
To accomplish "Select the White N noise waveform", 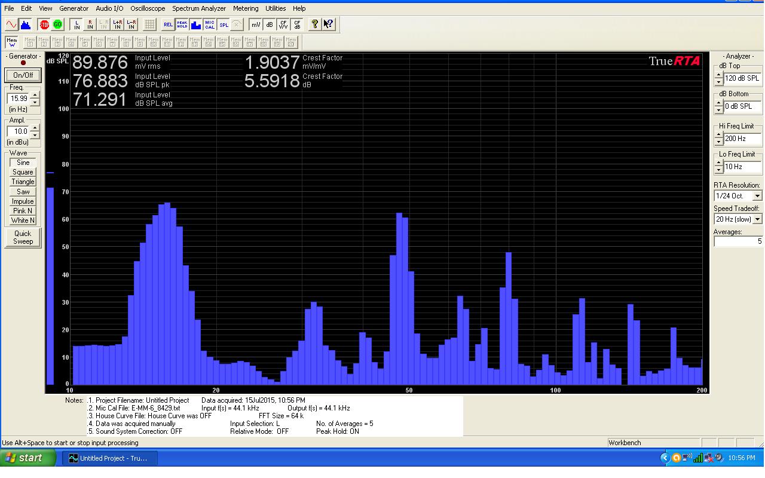I will [x=23, y=220].
